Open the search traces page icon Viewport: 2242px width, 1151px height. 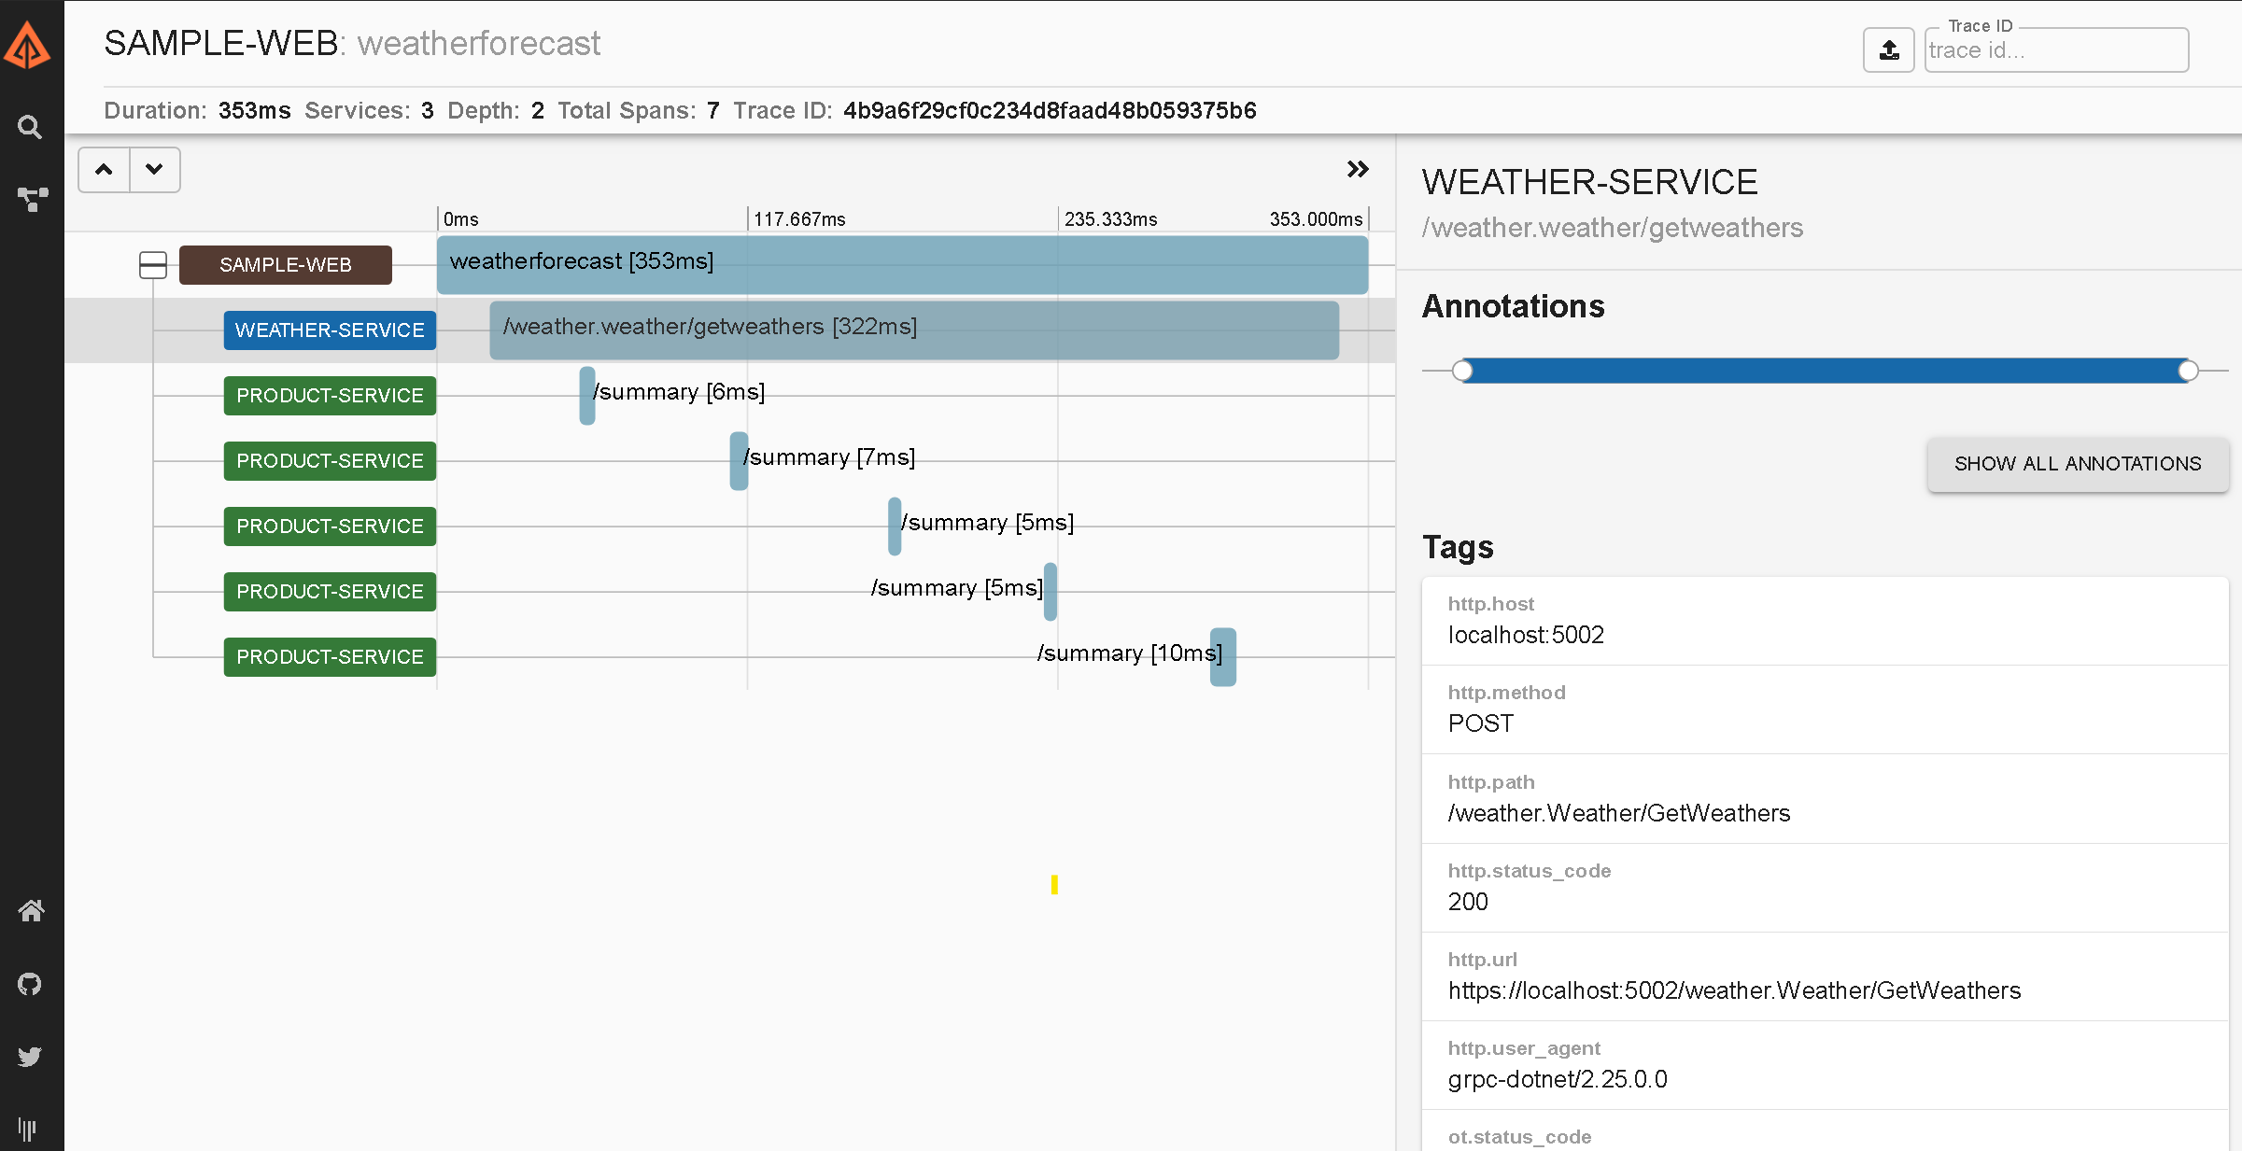point(30,127)
